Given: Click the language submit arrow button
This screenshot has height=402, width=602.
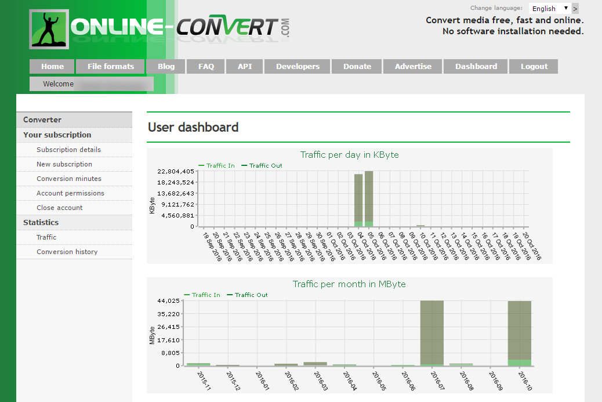Looking at the screenshot, I should tap(575, 9).
